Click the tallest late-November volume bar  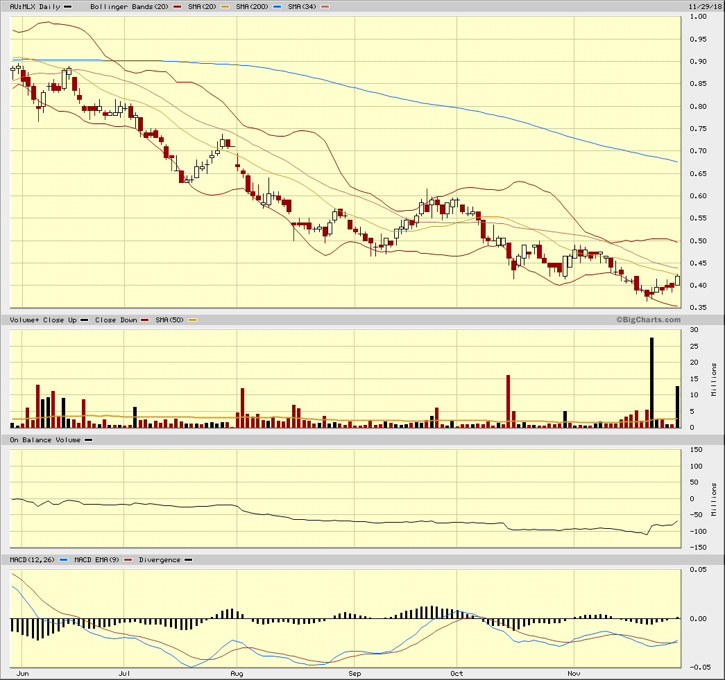coord(652,383)
